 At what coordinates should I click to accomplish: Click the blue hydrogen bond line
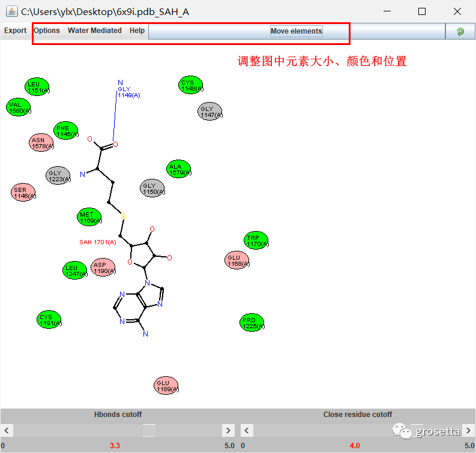tap(115, 117)
